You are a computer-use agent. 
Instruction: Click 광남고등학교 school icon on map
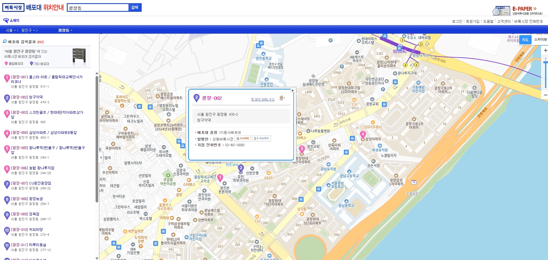coord(349,172)
